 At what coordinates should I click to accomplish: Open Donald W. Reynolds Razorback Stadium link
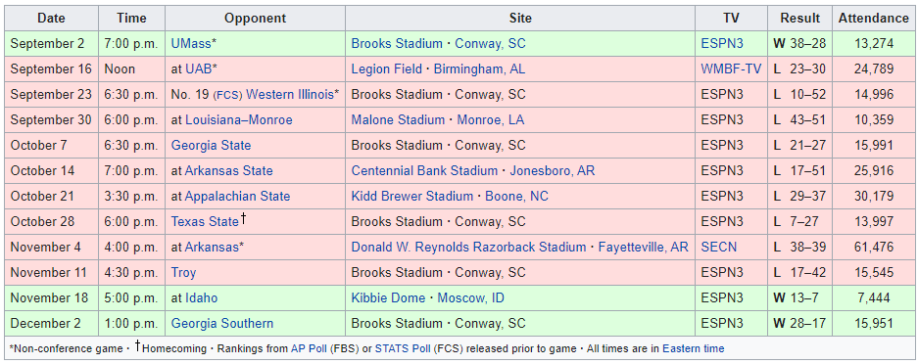468,248
